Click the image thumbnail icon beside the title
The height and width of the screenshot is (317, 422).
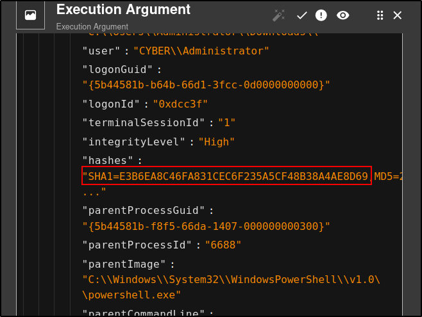coord(30,15)
